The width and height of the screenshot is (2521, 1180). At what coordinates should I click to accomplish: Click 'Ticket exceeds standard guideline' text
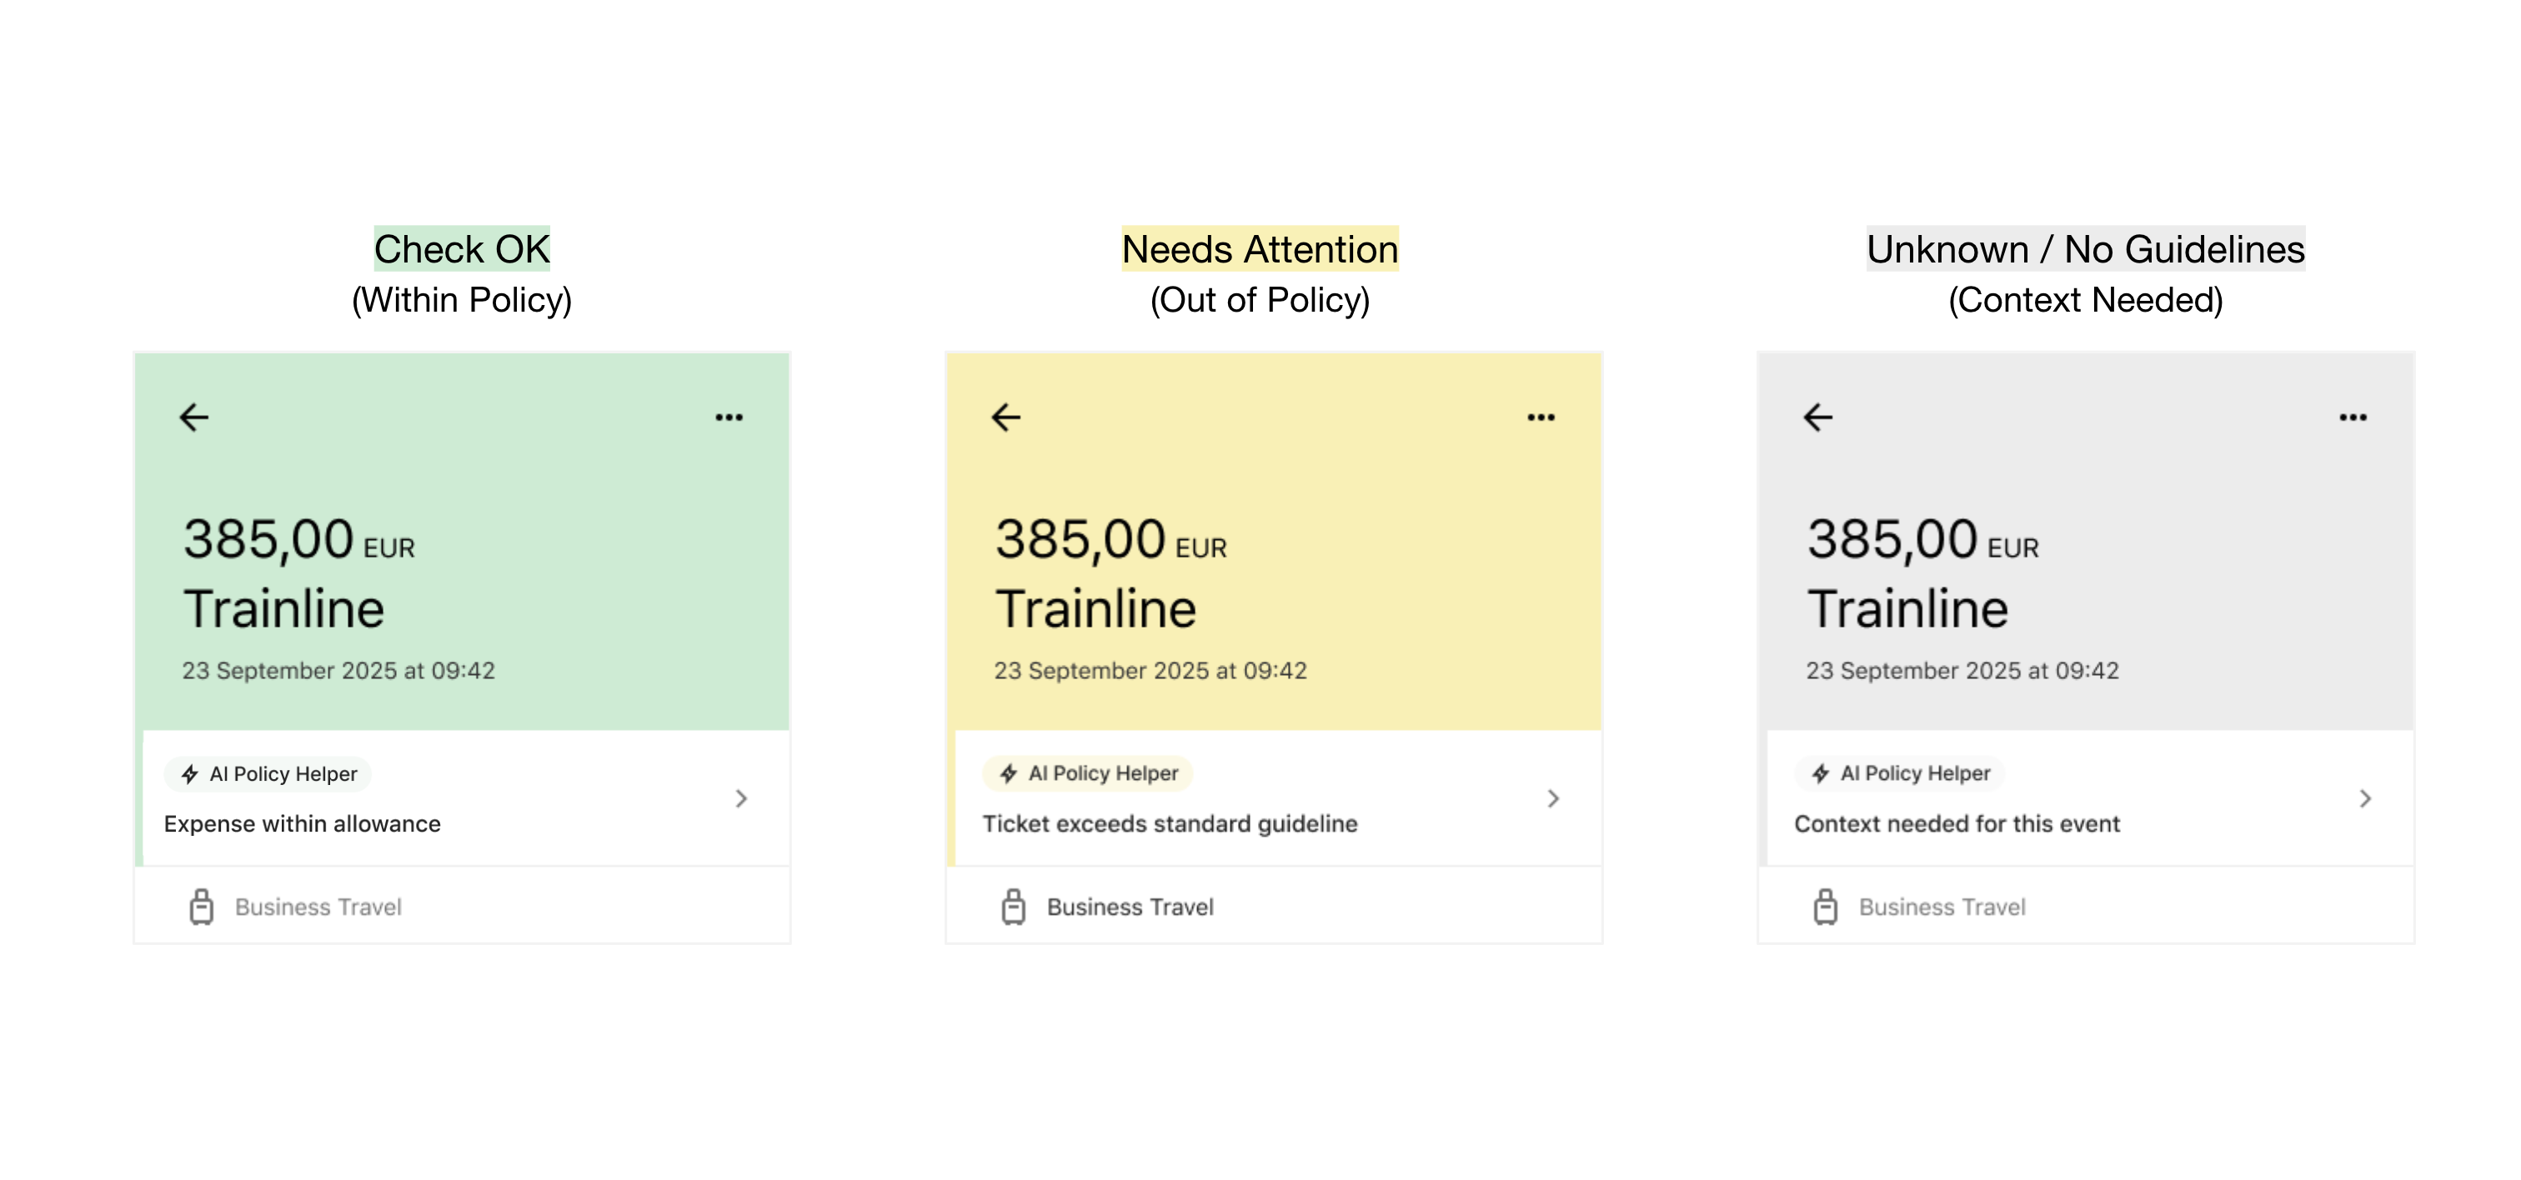tap(1170, 824)
